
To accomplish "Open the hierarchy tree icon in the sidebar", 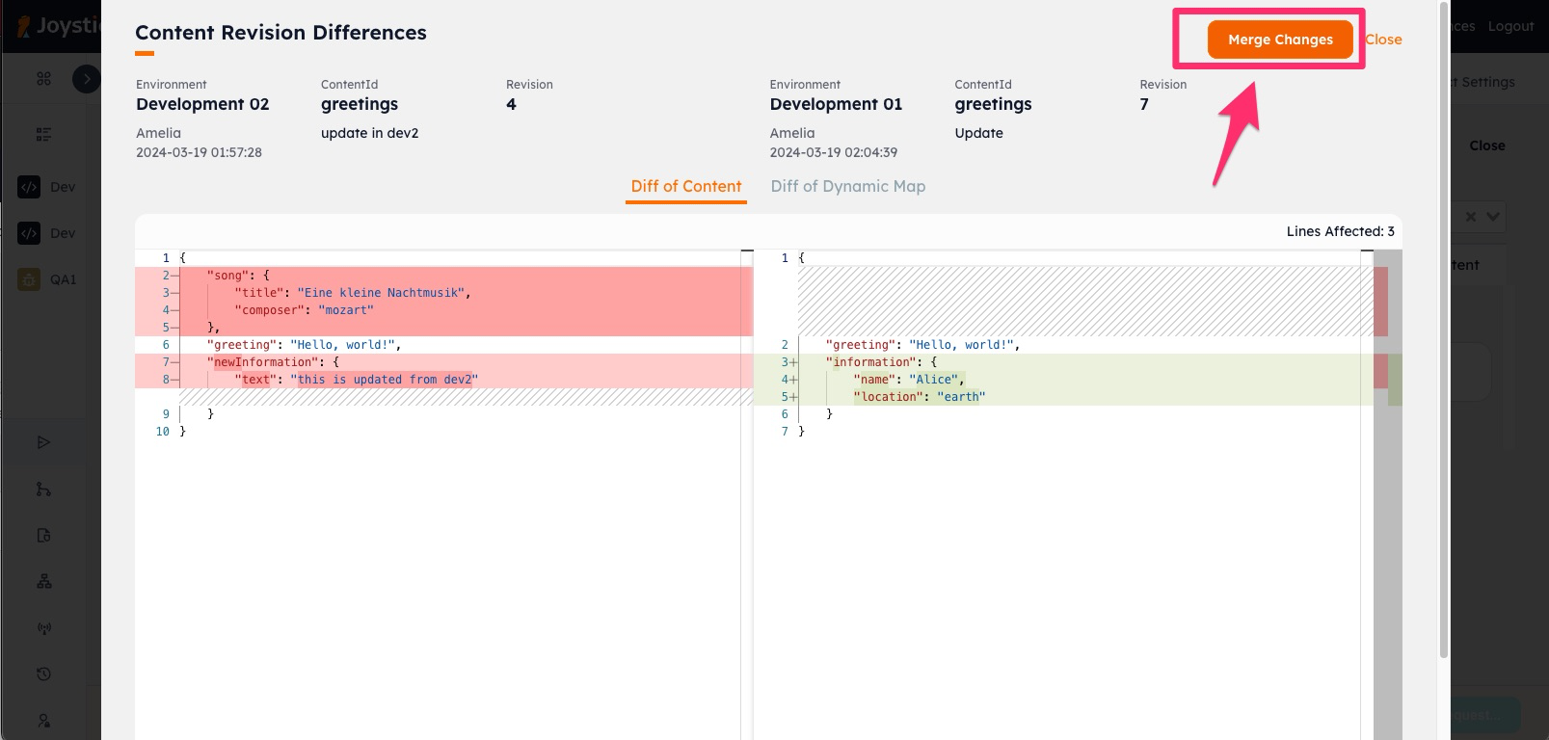I will 43,582.
